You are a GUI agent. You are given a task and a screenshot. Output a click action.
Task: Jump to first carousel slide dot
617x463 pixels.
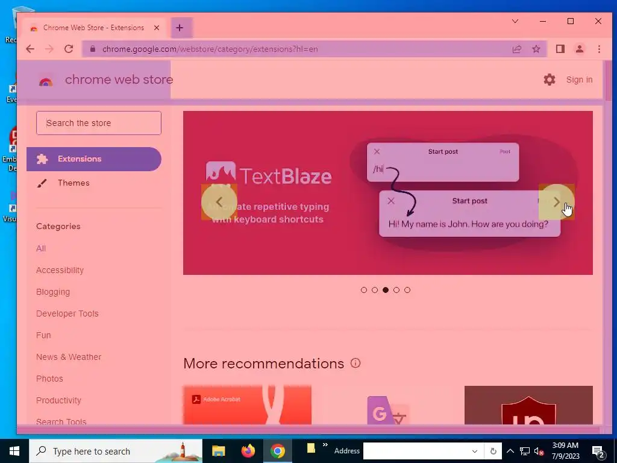click(x=363, y=290)
